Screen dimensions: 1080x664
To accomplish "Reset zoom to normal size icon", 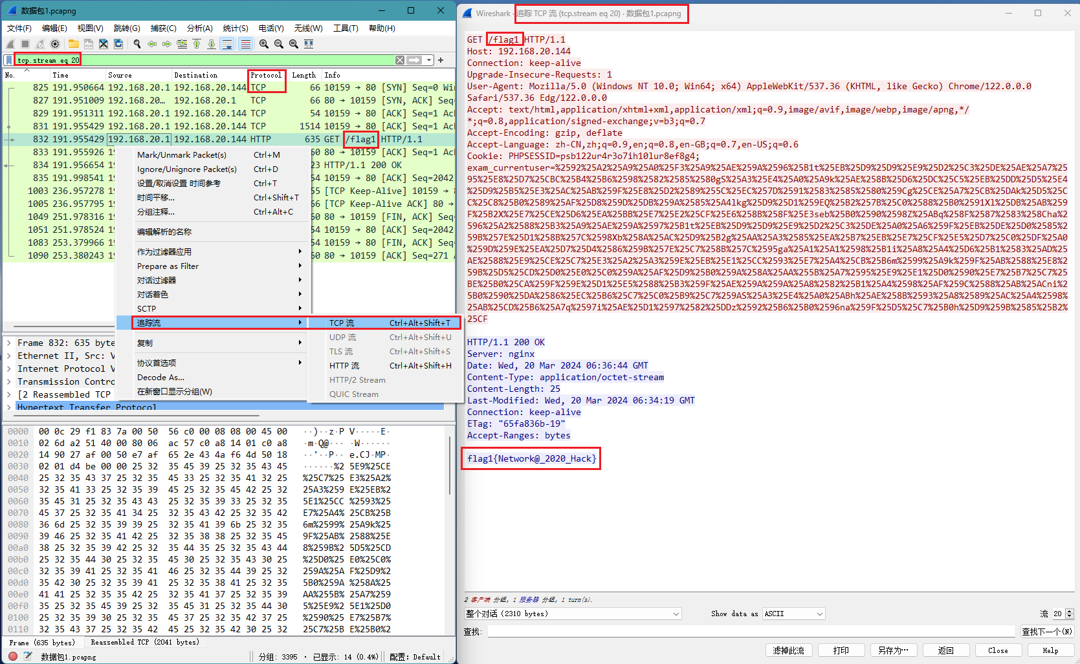I will point(294,44).
